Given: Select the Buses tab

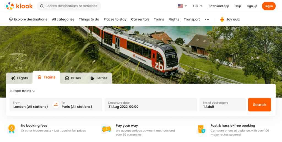Looking at the screenshot, I should [73, 78].
